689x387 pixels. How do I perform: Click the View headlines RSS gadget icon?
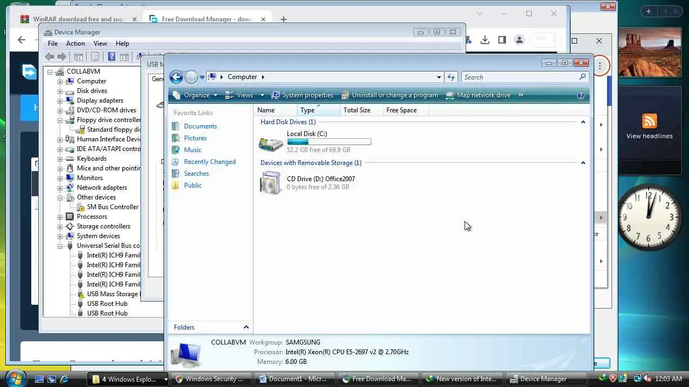tap(649, 120)
